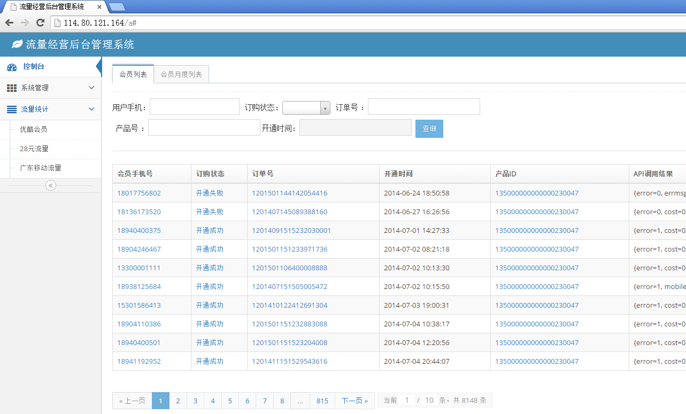Collapse the 流量统计 menu chevron

tap(91, 109)
